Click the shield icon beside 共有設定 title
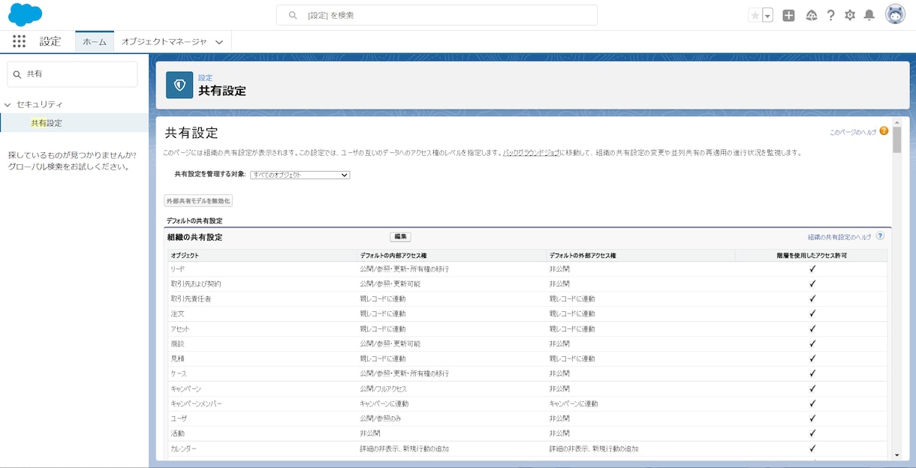 pyautogui.click(x=179, y=85)
